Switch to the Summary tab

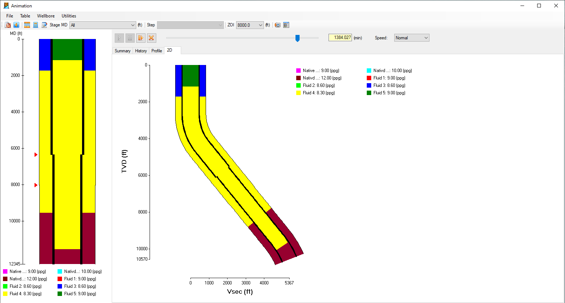(123, 51)
